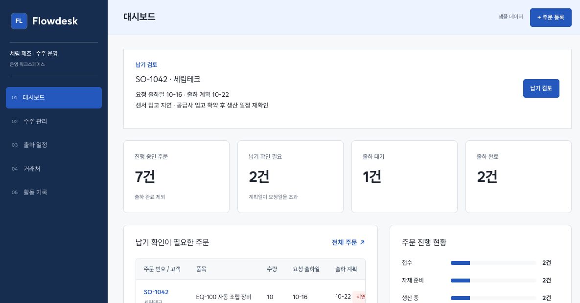Viewport: 580px width, 303px height.
Task: Select the 진행 중인 주문 7건 card
Action: click(x=176, y=176)
